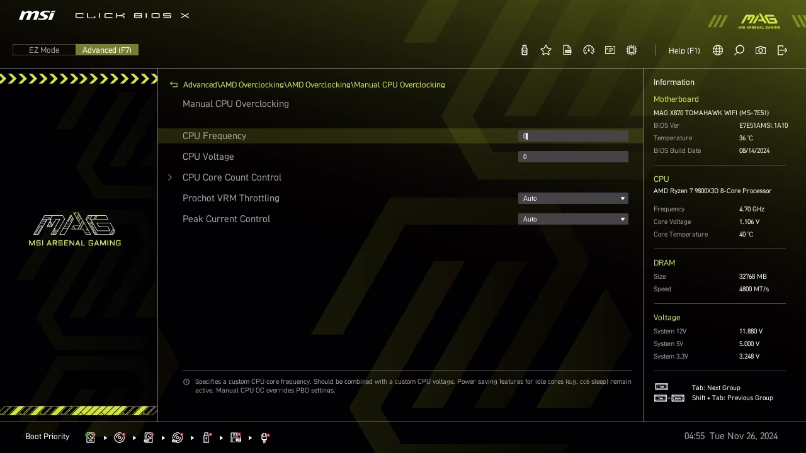The height and width of the screenshot is (453, 806).
Task: Open the CPU Core Count Control submenu
Action: (x=232, y=177)
